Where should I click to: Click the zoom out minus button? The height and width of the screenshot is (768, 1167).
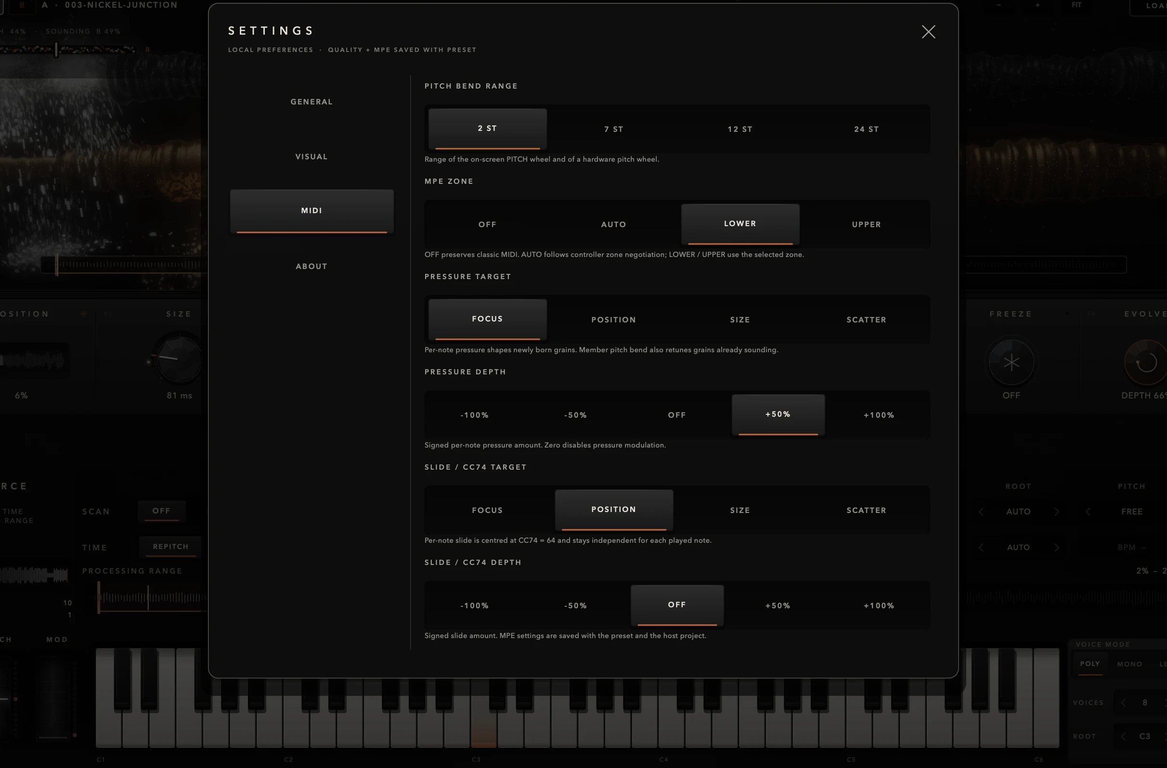(999, 5)
